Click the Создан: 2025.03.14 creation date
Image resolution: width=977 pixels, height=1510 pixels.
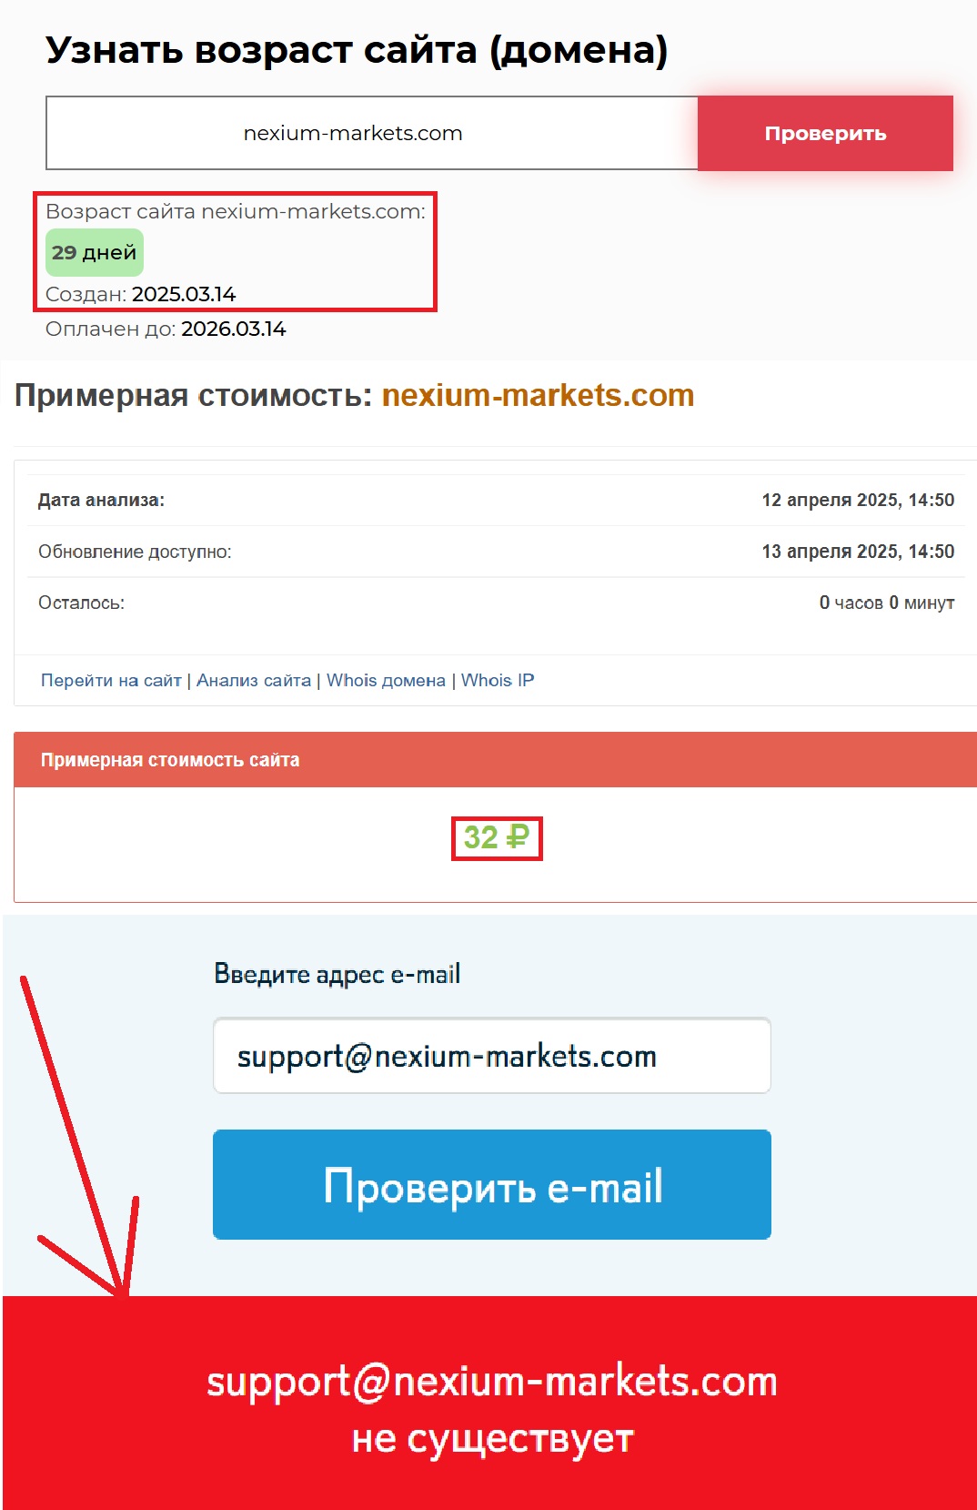tap(141, 294)
